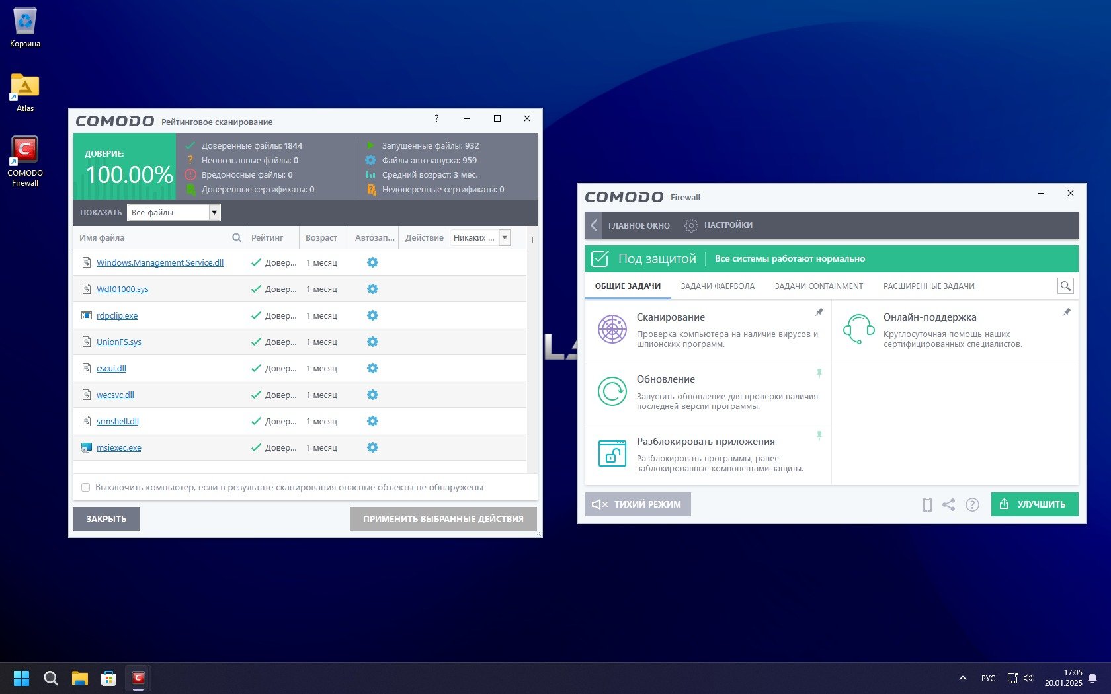1111x694 pixels.
Task: Click the Online Support headset icon
Action: [858, 329]
